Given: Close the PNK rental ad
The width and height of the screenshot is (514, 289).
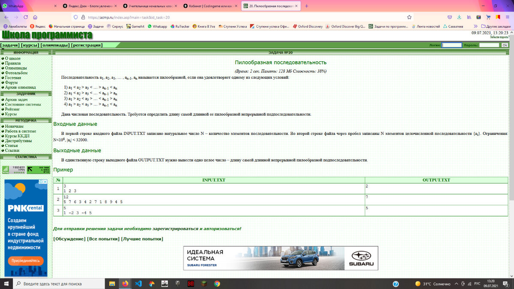Looking at the screenshot, I should (45, 182).
